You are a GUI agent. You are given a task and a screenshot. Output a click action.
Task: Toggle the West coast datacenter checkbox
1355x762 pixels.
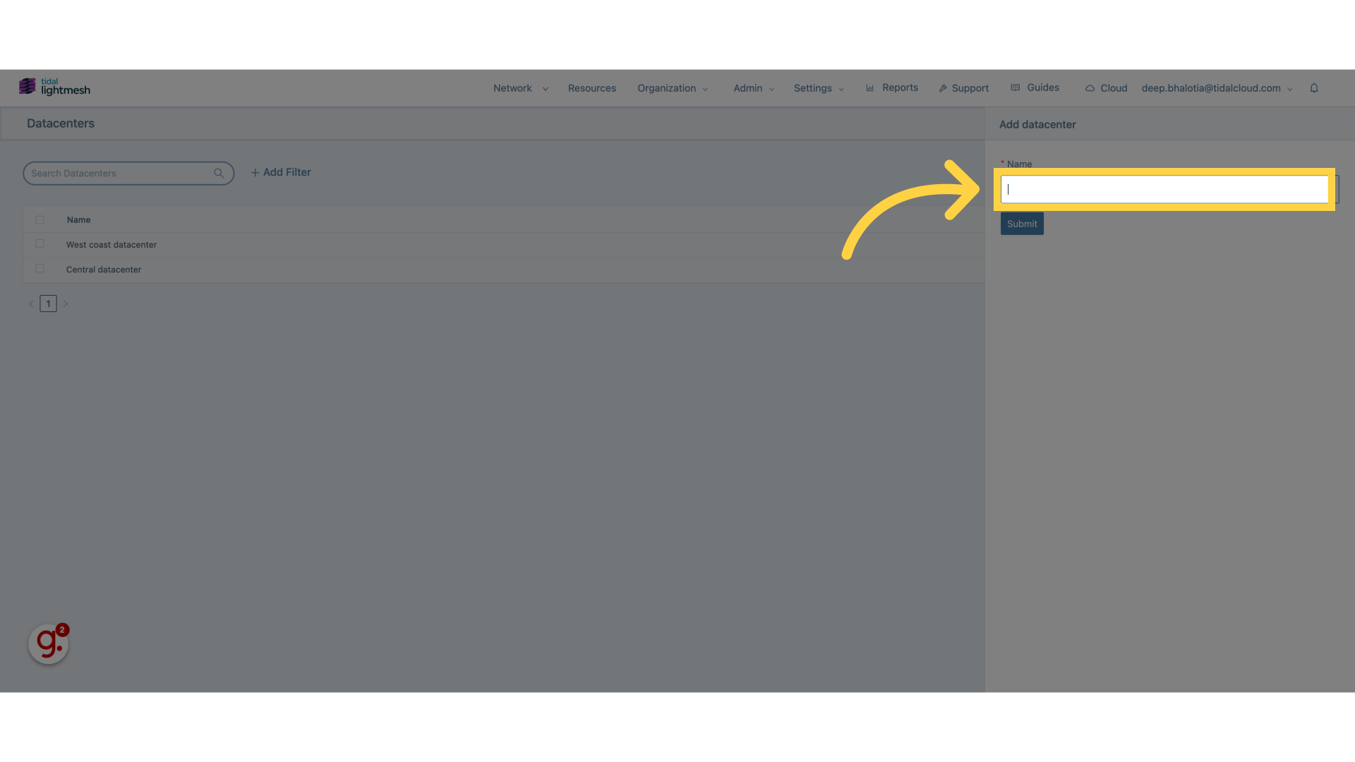[39, 243]
